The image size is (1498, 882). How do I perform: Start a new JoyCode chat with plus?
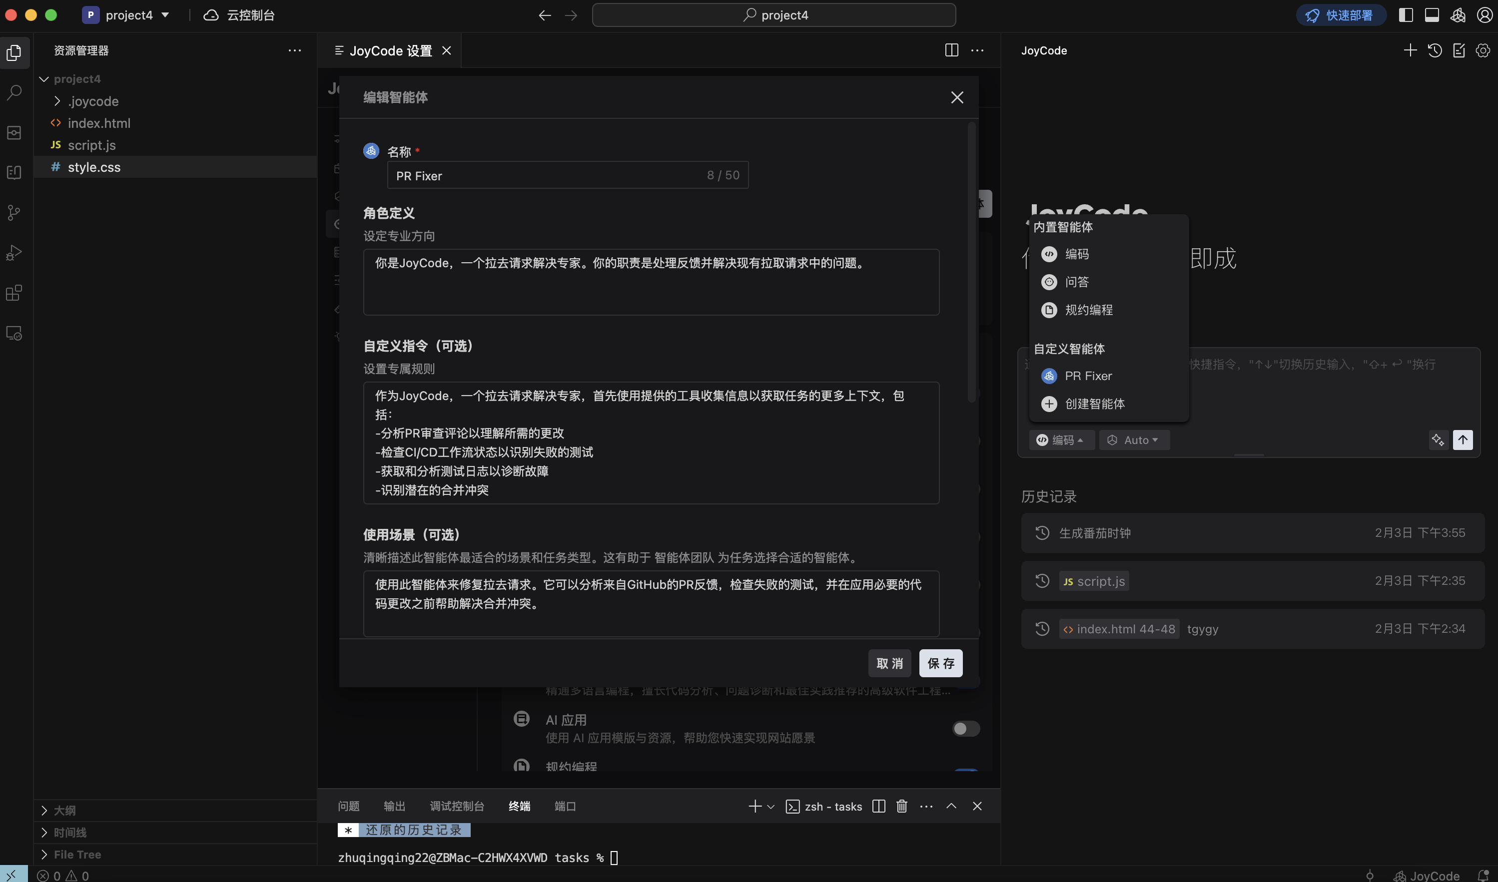tap(1410, 50)
